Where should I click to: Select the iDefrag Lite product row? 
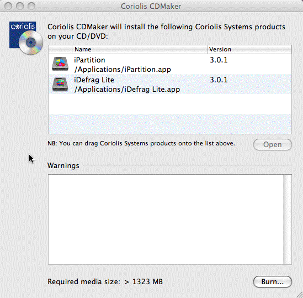click(x=169, y=84)
